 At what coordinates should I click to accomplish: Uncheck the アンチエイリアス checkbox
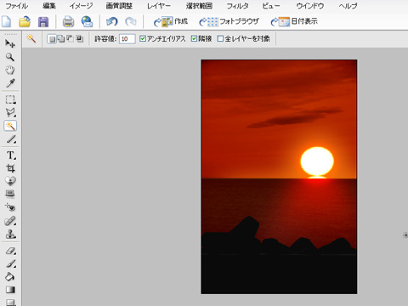click(143, 38)
